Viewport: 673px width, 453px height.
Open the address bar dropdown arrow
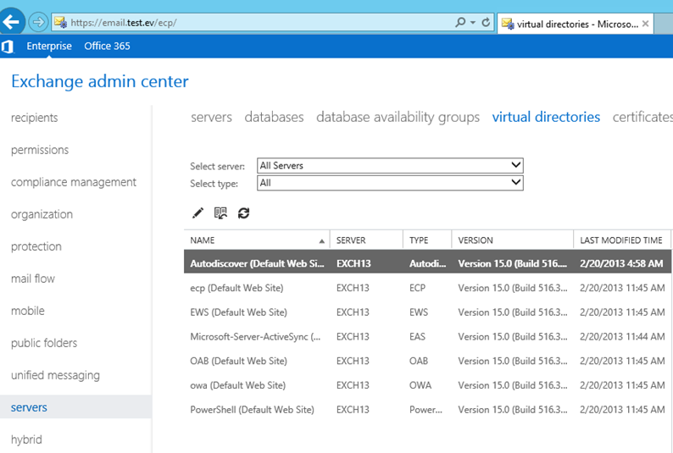pos(473,22)
